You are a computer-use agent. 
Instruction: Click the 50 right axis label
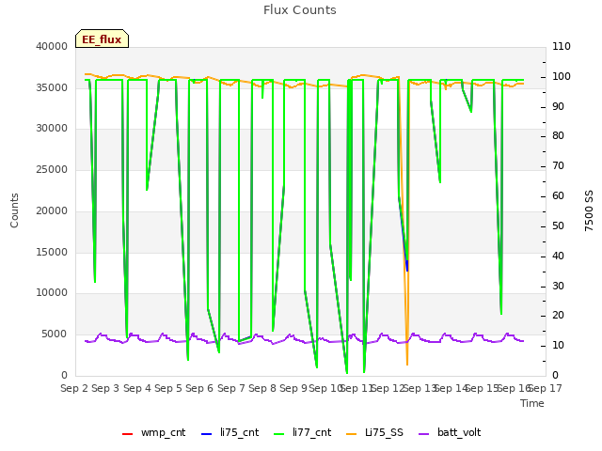click(x=558, y=225)
